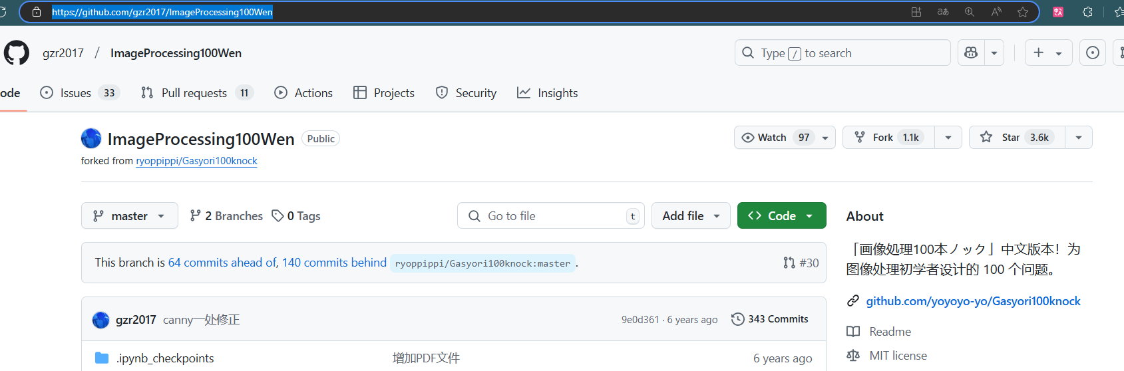Fork this repository
The image size is (1124, 371).
[x=888, y=138]
